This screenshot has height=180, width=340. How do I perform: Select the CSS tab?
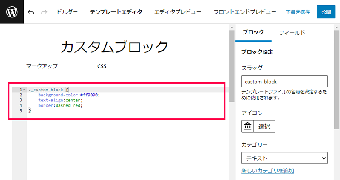pos(102,66)
